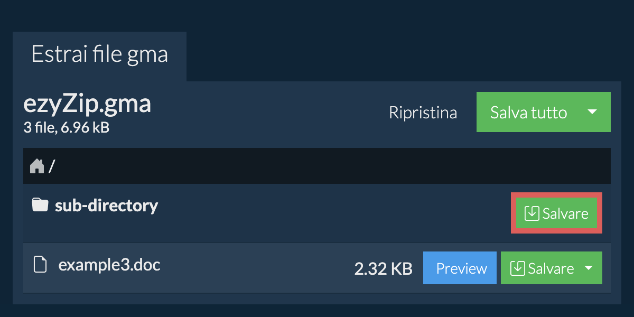Preview the example3.doc file
Image resolution: width=634 pixels, height=317 pixels.
click(x=461, y=268)
